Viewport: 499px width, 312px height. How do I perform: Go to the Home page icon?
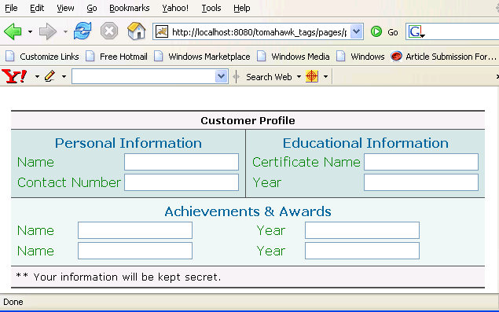[x=136, y=31]
